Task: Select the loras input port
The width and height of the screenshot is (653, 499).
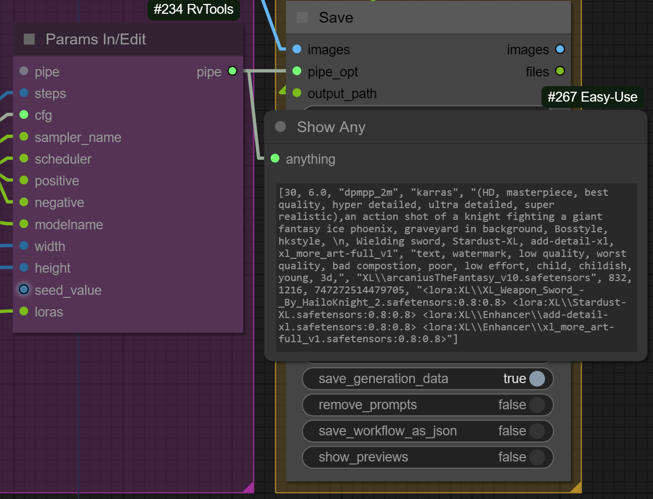Action: click(24, 311)
